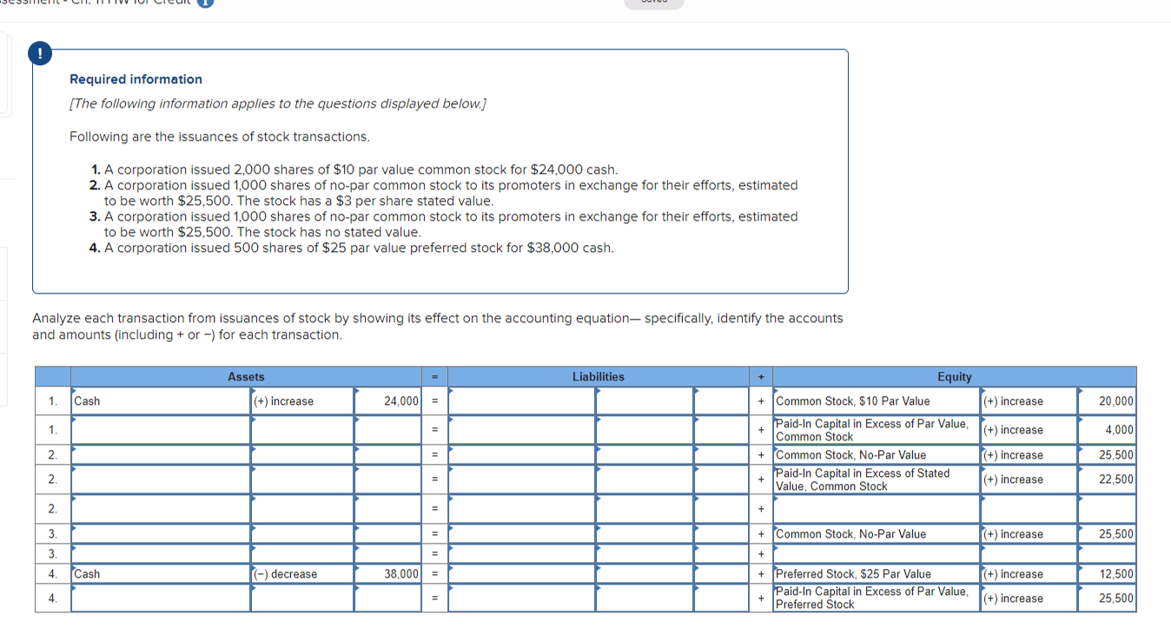Click the blue exclamation icon on the information box
The width and height of the screenshot is (1171, 628).
40,53
